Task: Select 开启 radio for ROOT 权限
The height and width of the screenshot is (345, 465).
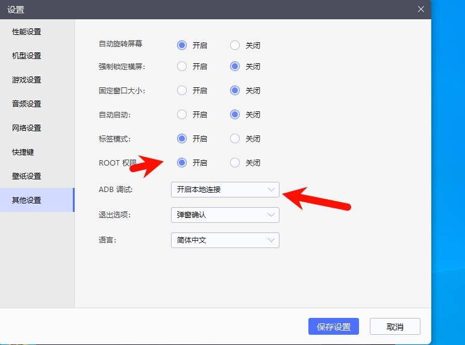Action: click(182, 163)
